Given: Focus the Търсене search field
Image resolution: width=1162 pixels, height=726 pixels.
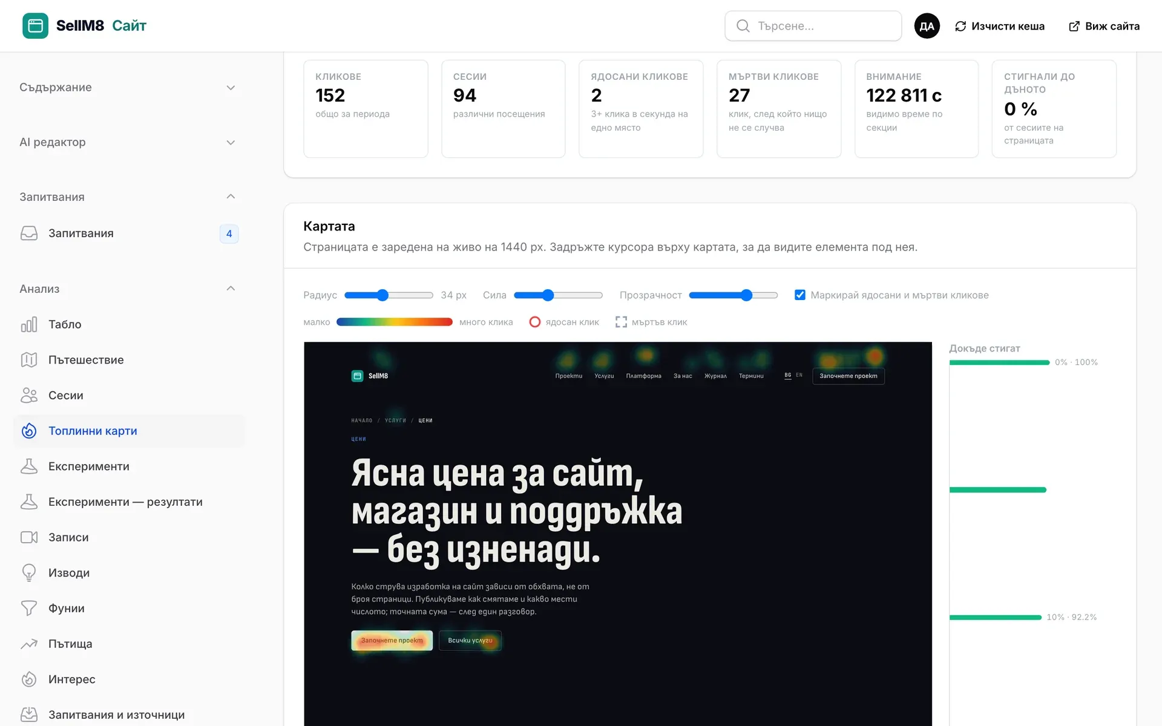Looking at the screenshot, I should pyautogui.click(x=813, y=25).
